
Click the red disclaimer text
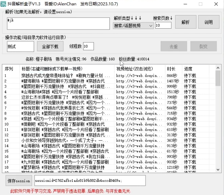71,191
